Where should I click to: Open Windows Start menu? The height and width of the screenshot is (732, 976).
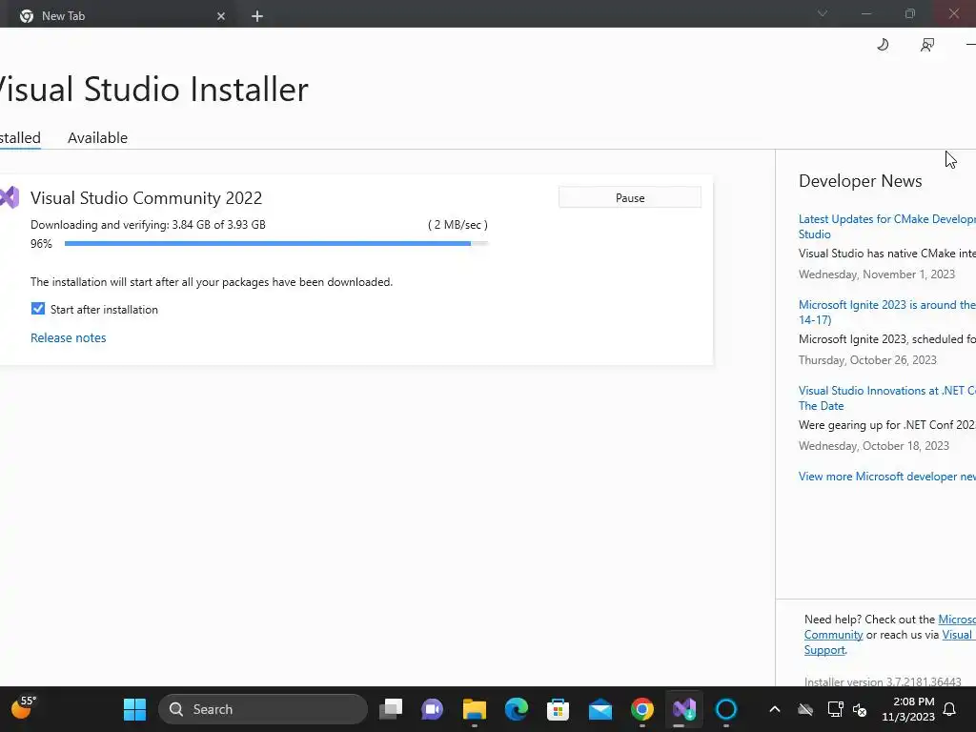point(134,709)
